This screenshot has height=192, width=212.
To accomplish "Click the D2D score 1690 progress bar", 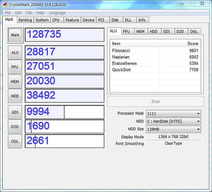I will point(65,126).
